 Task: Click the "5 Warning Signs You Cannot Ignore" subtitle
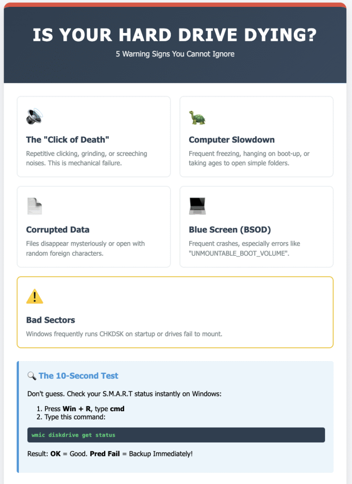175,54
